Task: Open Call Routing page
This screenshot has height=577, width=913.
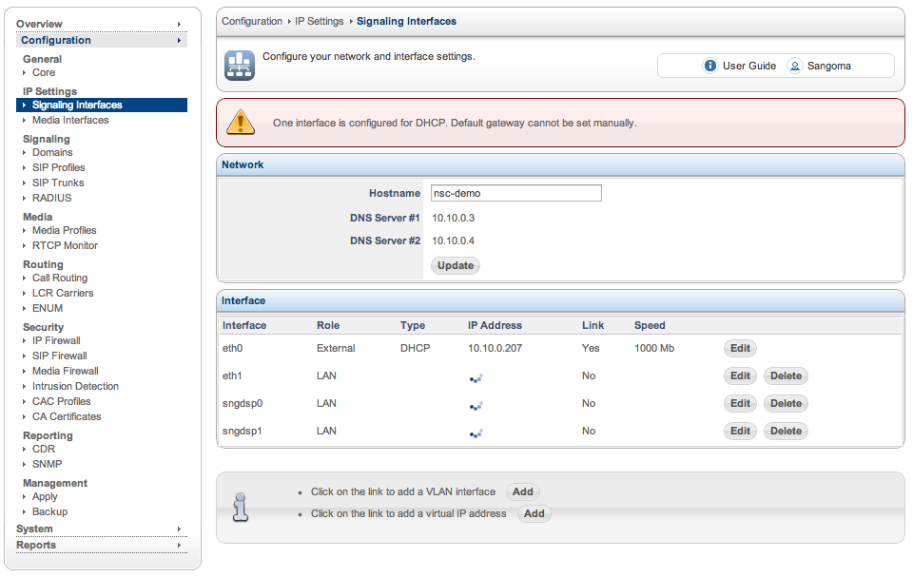Action: pyautogui.click(x=60, y=279)
